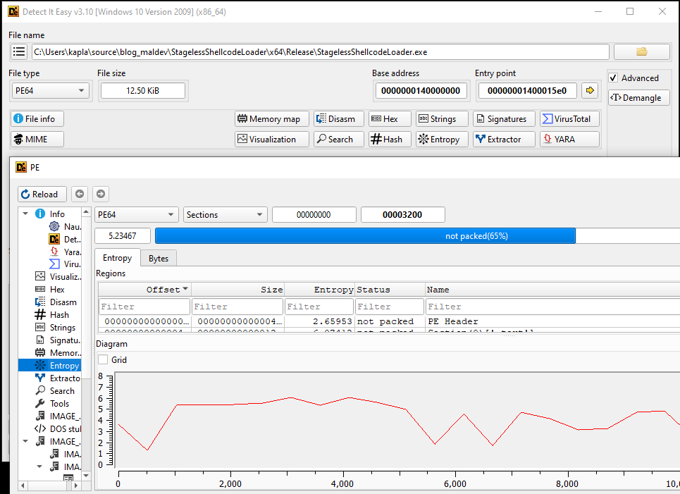This screenshot has width=680, height=494.
Task: Open the Sections dropdown
Action: (x=225, y=215)
